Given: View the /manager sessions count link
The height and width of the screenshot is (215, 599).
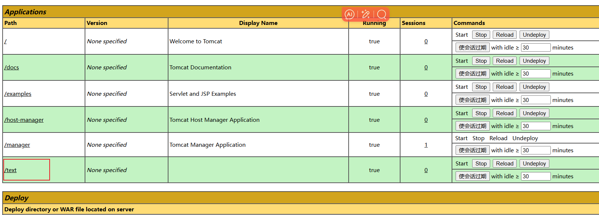Looking at the screenshot, I should [426, 145].
